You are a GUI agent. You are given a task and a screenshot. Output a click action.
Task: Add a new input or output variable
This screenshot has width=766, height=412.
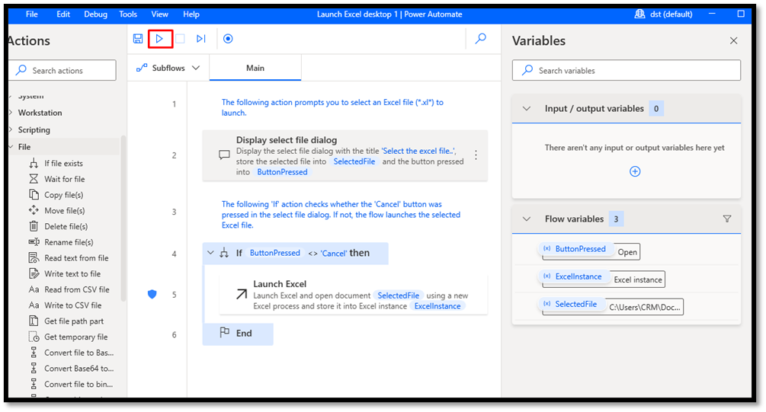click(635, 171)
